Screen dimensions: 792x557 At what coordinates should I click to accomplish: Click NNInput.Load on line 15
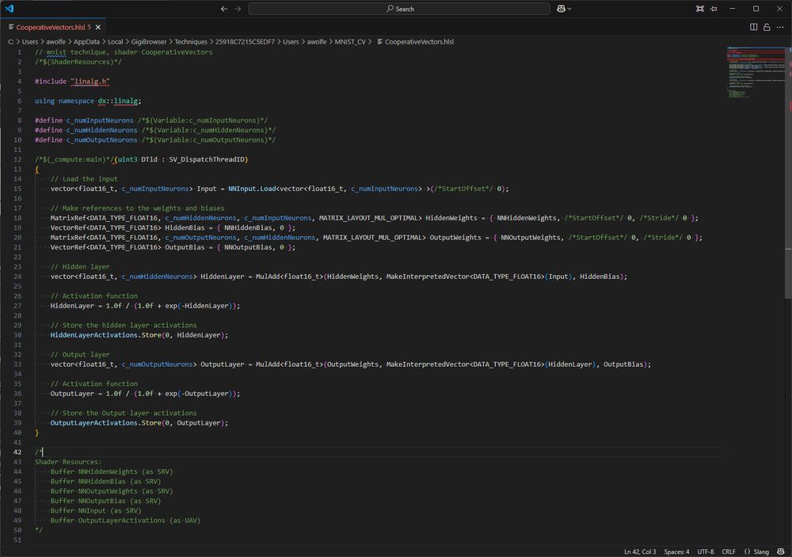(x=252, y=189)
